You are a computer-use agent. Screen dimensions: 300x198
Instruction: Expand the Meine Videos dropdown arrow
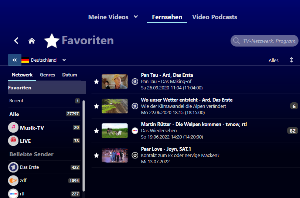[136, 17]
